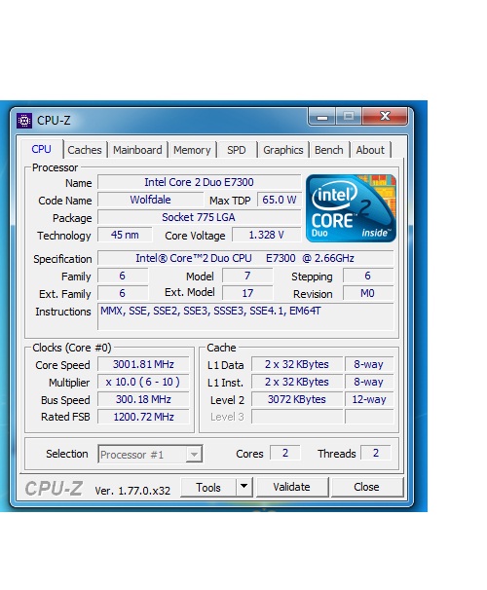Image resolution: width=487 pixels, height=590 pixels.
Task: Click the Model value '7'
Action: click(x=247, y=276)
